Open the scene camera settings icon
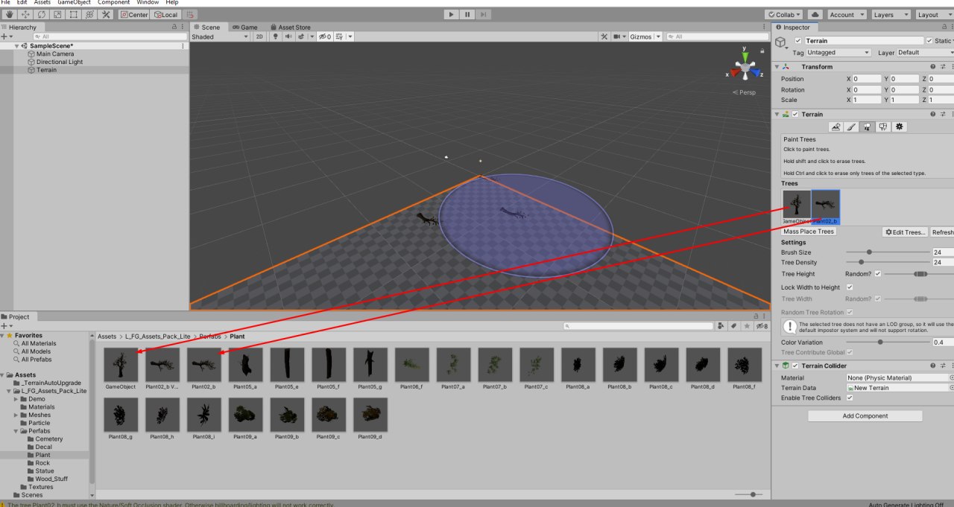 click(x=619, y=36)
